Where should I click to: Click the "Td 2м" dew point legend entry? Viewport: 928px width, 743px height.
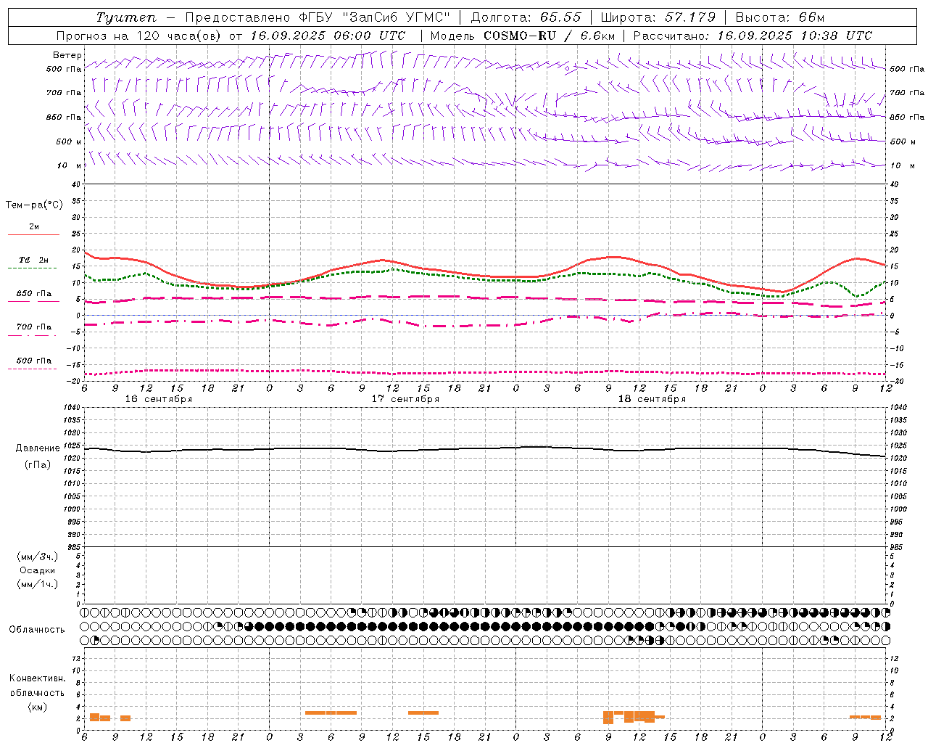pyautogui.click(x=33, y=260)
